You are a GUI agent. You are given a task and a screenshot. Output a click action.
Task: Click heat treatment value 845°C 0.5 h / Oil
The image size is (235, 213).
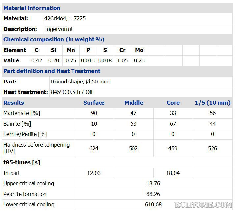click(72, 92)
